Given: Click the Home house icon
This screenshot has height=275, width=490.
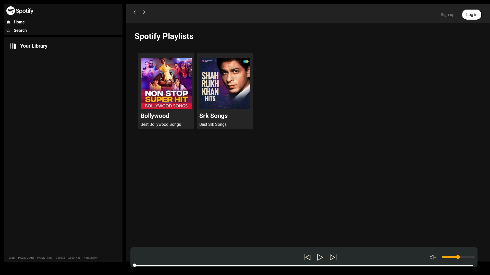Looking at the screenshot, I should click(8, 22).
